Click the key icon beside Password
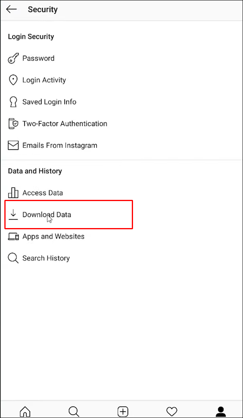 13,58
